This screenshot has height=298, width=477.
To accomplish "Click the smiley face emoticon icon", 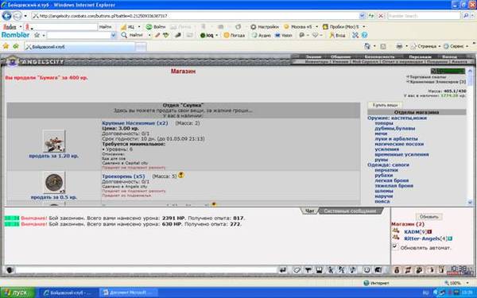I will point(366,270).
